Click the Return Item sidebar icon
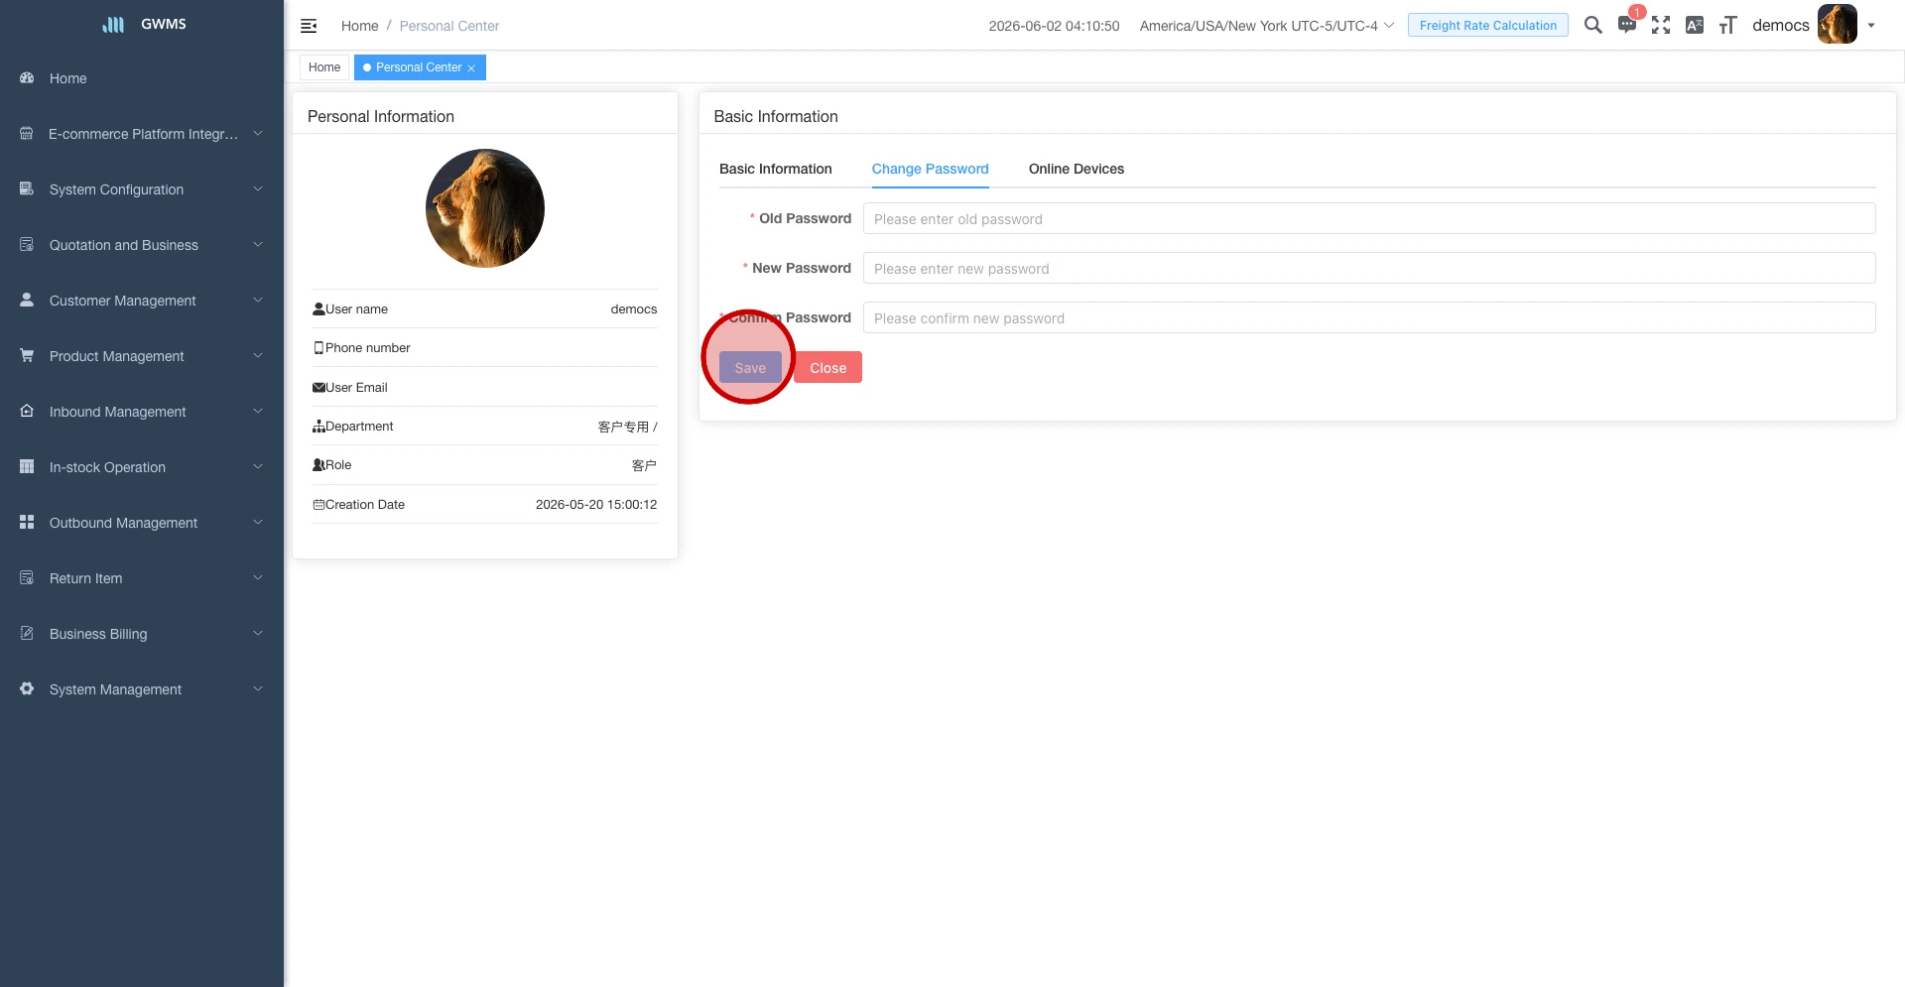 [x=27, y=578]
